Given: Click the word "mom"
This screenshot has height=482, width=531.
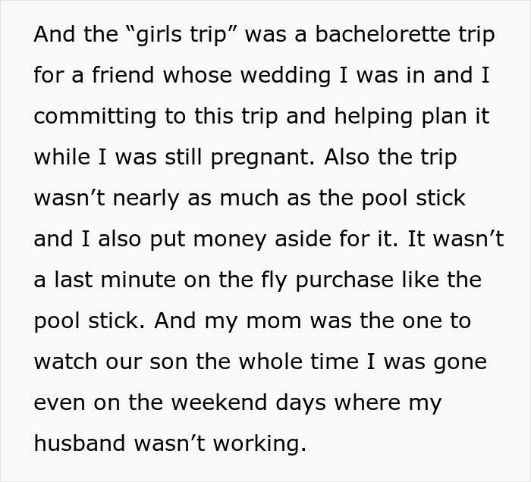Looking at the screenshot, I should click(x=269, y=321).
